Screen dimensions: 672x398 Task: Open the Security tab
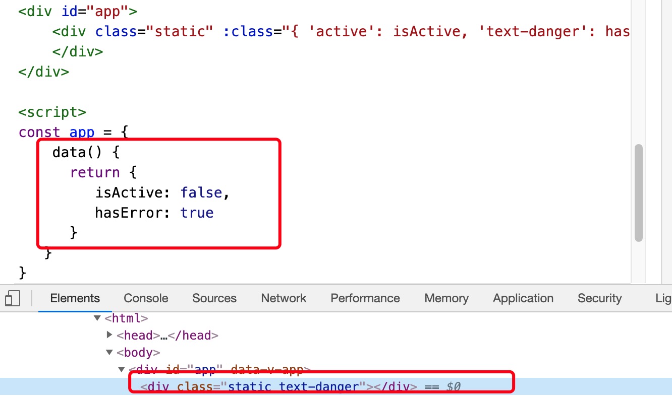[599, 298]
